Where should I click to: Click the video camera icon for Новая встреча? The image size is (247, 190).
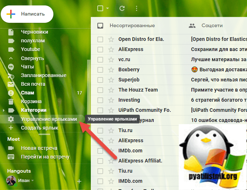11,148
